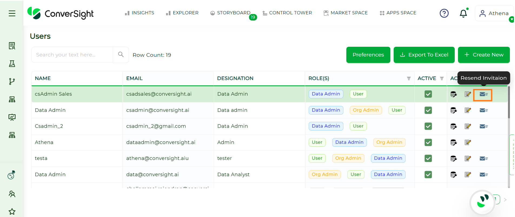
Task: Click the search magnifier icon
Action: coord(121,55)
